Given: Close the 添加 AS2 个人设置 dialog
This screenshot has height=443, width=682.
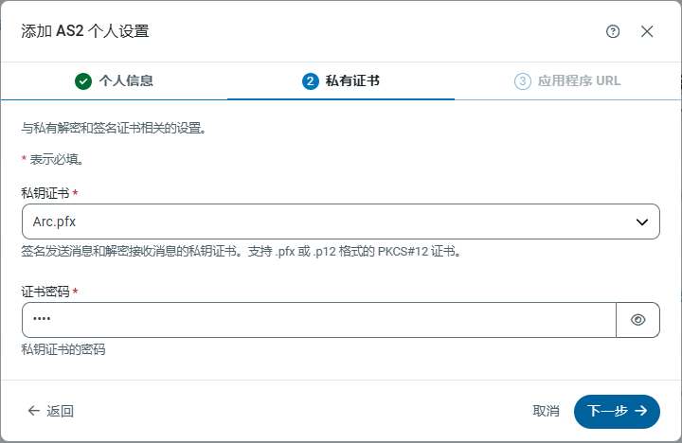Looking at the screenshot, I should pos(647,31).
